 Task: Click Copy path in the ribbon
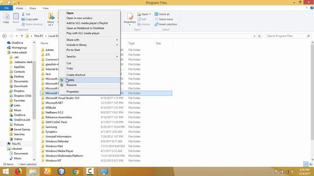point(29,19)
